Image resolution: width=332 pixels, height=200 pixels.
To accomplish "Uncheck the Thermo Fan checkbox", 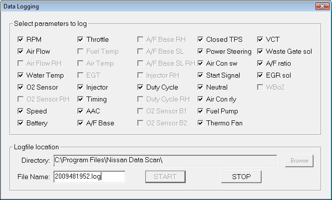I will [x=200, y=123].
